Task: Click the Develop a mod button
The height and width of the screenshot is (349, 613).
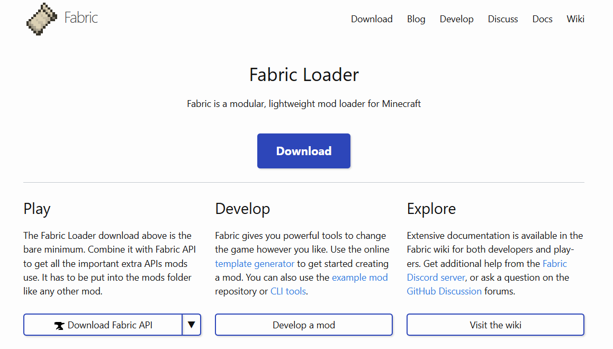Action: 303,325
